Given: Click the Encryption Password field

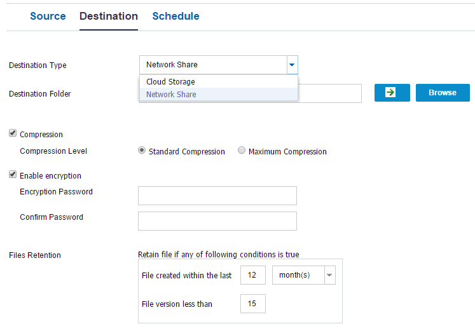Looking at the screenshot, I should (217, 196).
